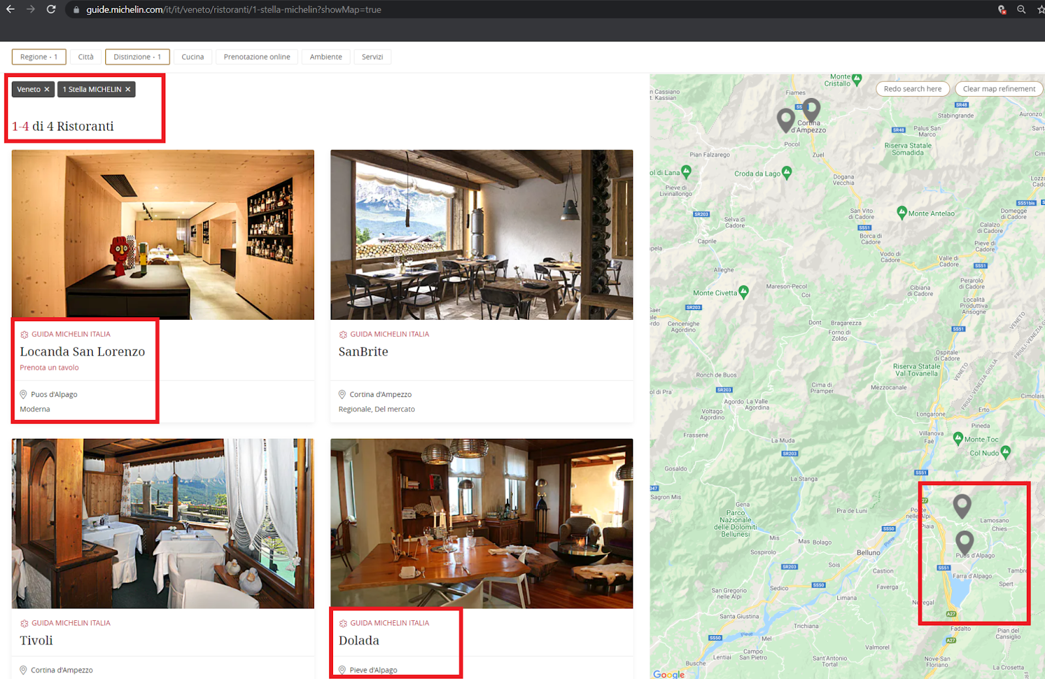This screenshot has height=679, width=1045.
Task: Open the Tivoli restaurant title
Action: (37, 640)
